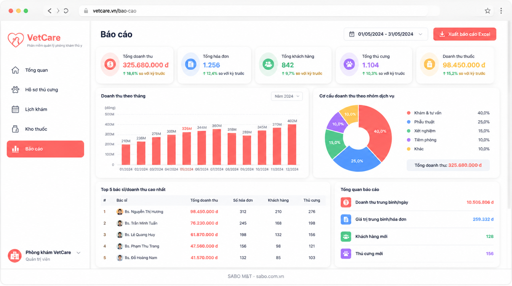The width and height of the screenshot is (512, 286).
Task: Click the 10.505.806 đ daily average value
Action: point(480,202)
